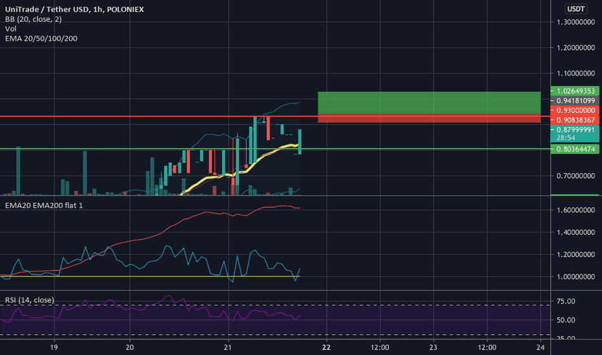602x355 pixels.
Task: Click the 1.40000000 indicator axis label
Action: coord(576,232)
